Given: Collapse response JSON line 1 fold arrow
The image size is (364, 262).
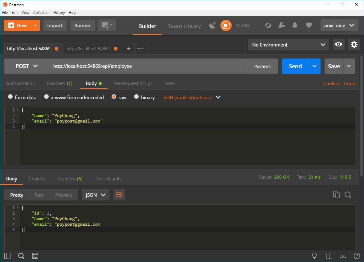Looking at the screenshot, I should [x=18, y=208].
